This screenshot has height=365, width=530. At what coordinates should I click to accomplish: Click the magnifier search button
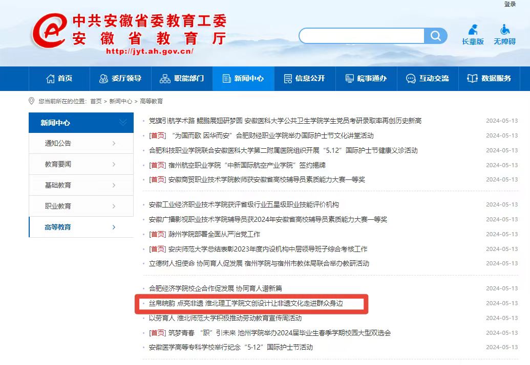pos(436,36)
